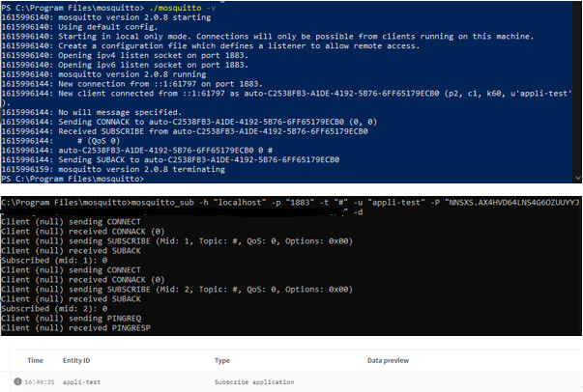Select the Type column header
The image size is (583, 392).
pyautogui.click(x=222, y=360)
